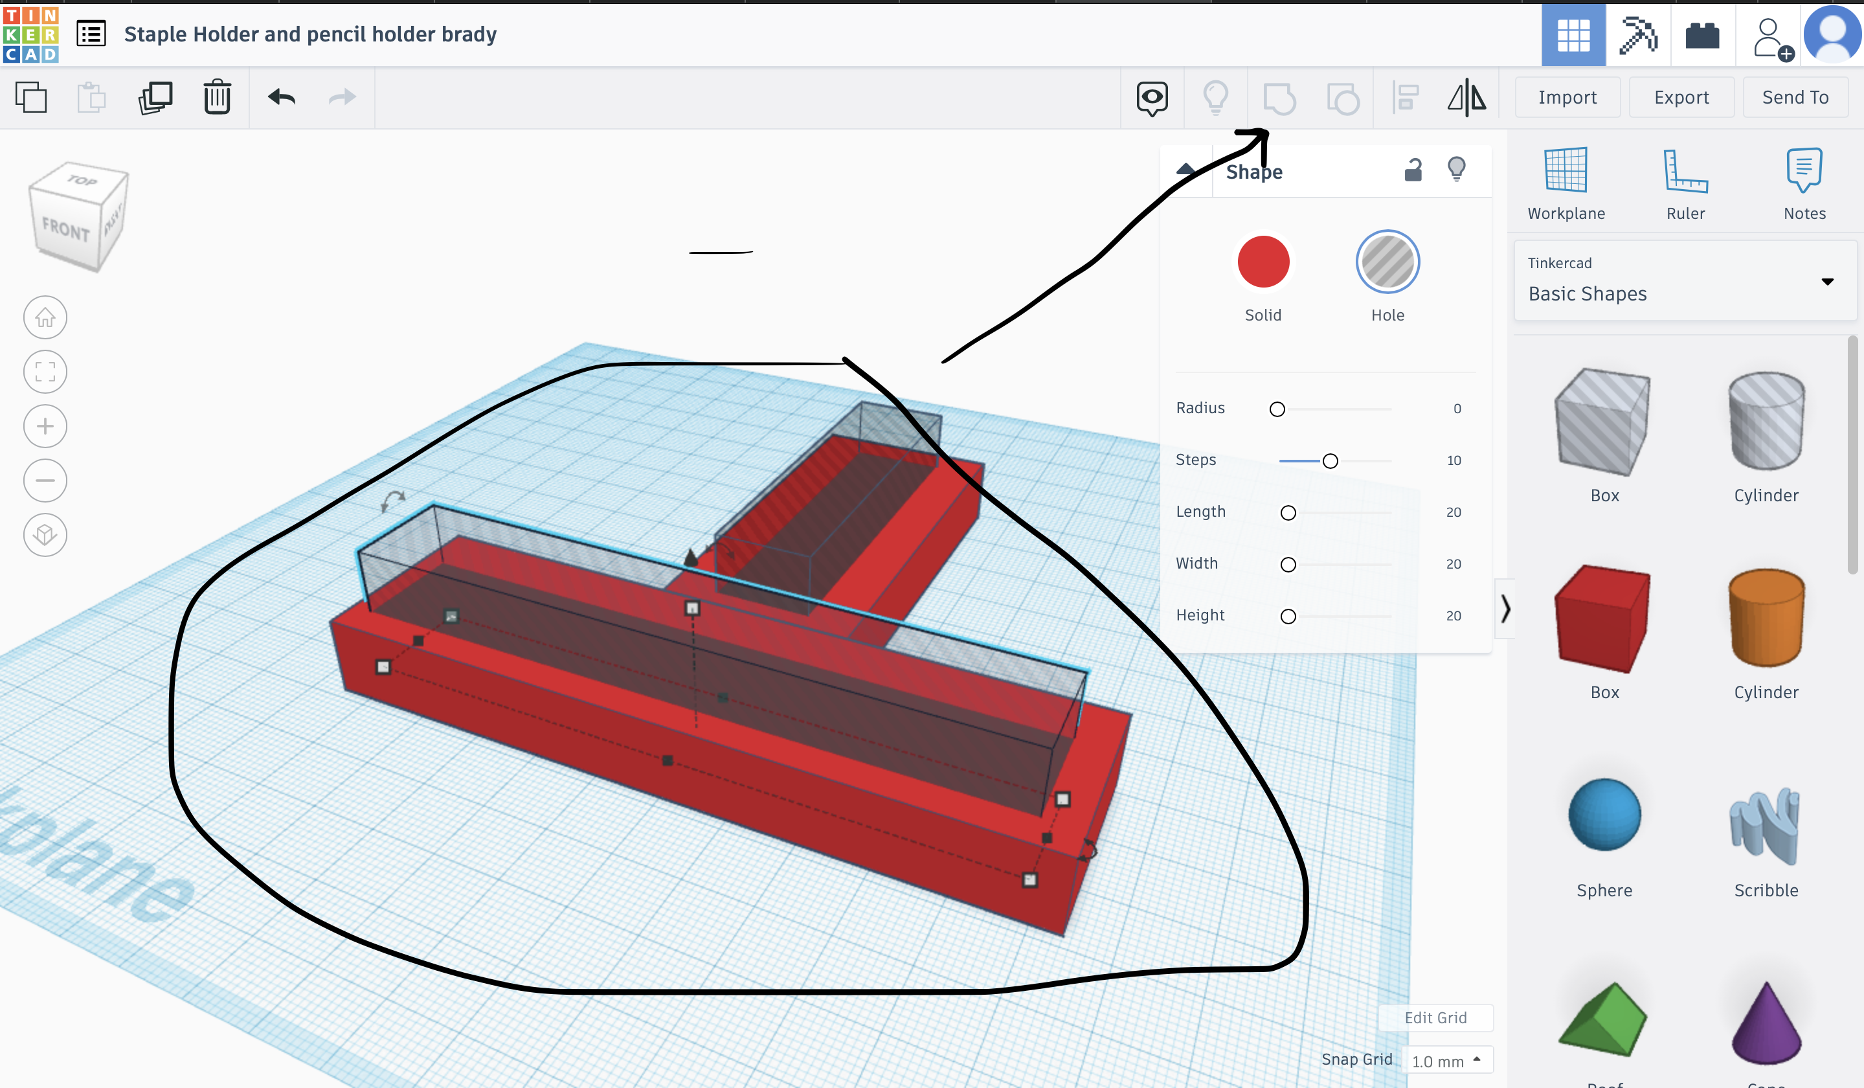Click the Paste toolbar icon
The height and width of the screenshot is (1088, 1864).
point(92,97)
